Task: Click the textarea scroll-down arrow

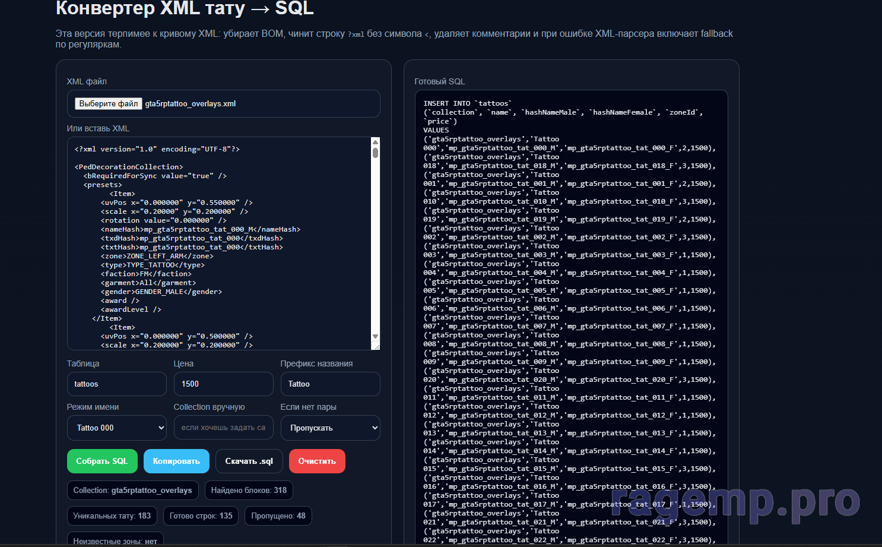Action: [375, 336]
